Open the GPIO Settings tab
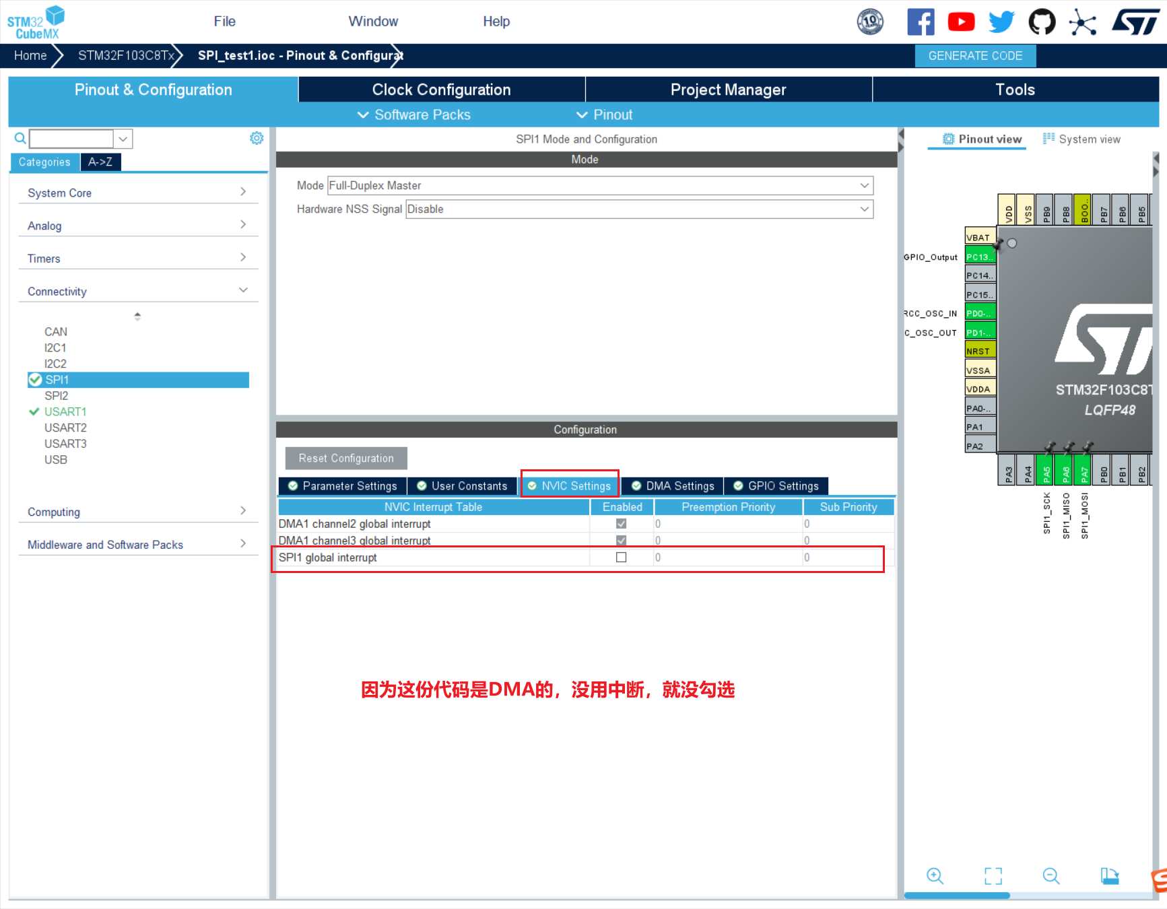 [x=776, y=486]
